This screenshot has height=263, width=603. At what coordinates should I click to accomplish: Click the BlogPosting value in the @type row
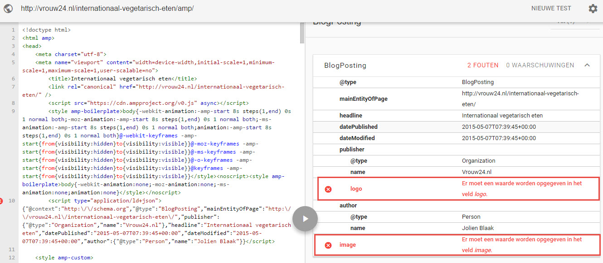[x=478, y=82]
